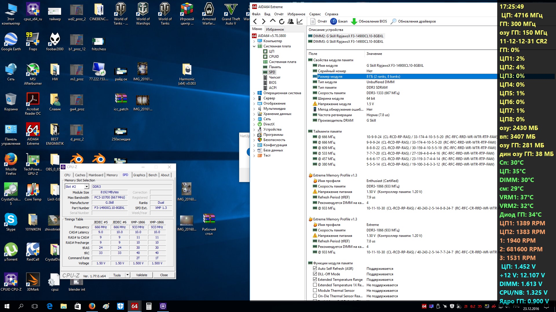Click the up arrow navigation icon
The image size is (556, 312).
(x=272, y=21)
